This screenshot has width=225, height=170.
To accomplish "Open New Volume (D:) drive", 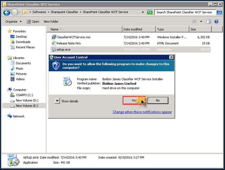I will click(27, 100).
